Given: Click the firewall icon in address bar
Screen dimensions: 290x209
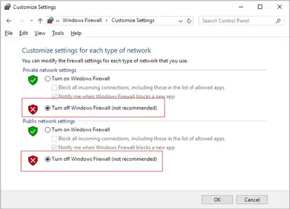Looking at the screenshot, I should tap(50, 20).
